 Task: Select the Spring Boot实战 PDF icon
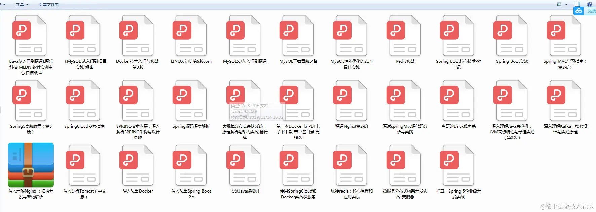click(510, 36)
